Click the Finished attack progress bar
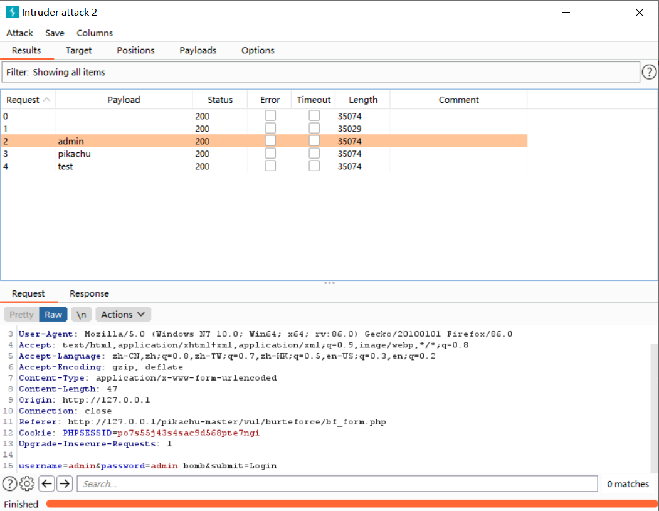The width and height of the screenshot is (659, 511). point(351,503)
